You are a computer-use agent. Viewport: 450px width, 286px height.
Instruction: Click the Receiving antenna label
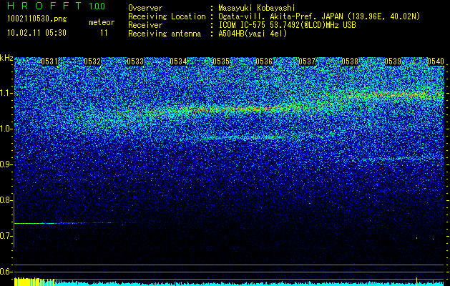tap(165, 34)
